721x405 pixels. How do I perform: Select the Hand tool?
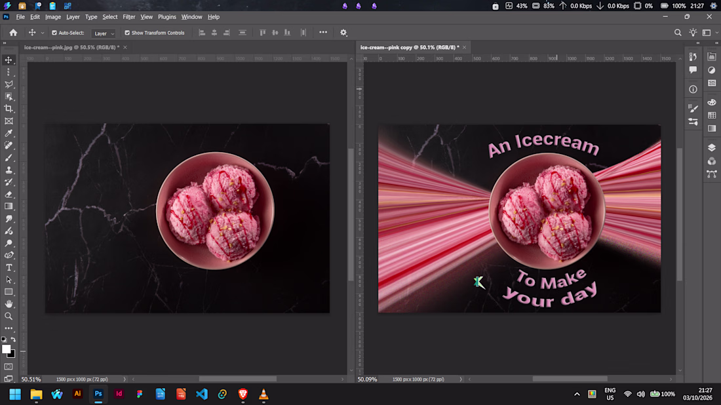click(9, 304)
